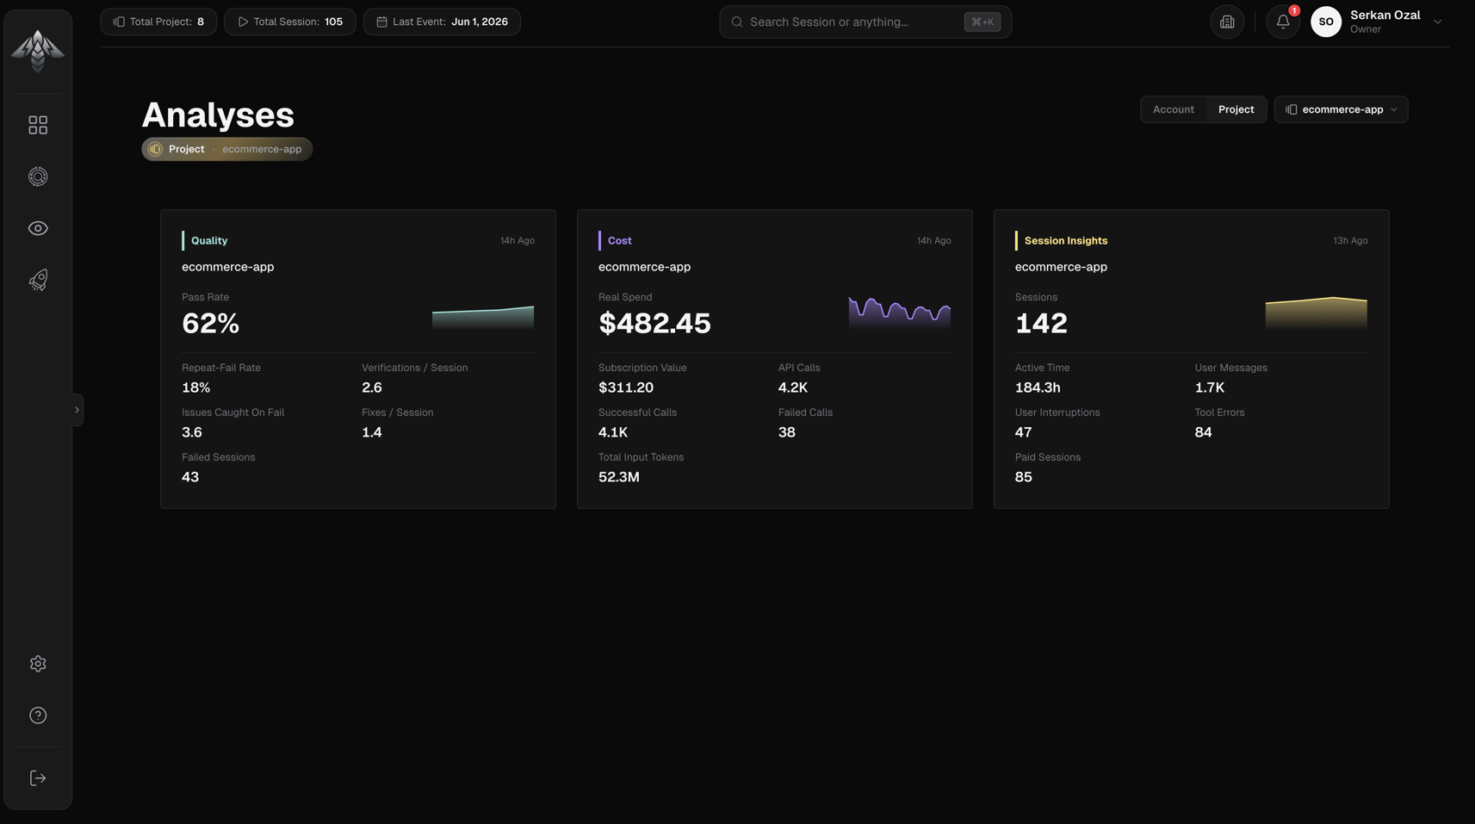This screenshot has width=1475, height=824.
Task: Click the Paid Sessions 85 value
Action: [1023, 477]
